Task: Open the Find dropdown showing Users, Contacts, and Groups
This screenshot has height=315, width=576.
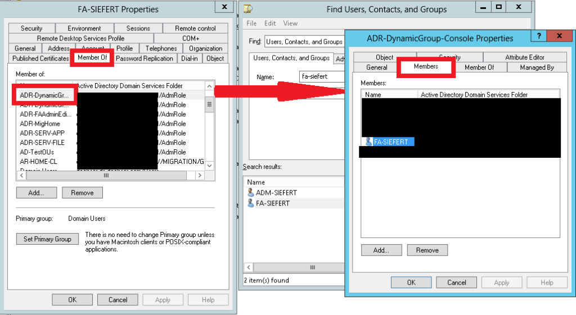Action: (304, 42)
